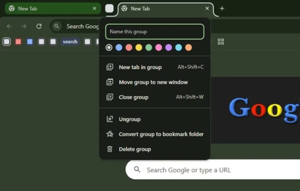The height and width of the screenshot is (191, 300).
Task: Close the active New Tab
Action: pyautogui.click(x=207, y=8)
